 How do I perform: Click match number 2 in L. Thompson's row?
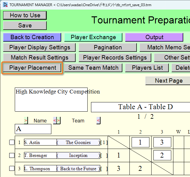pyautogui.click(x=140, y=168)
